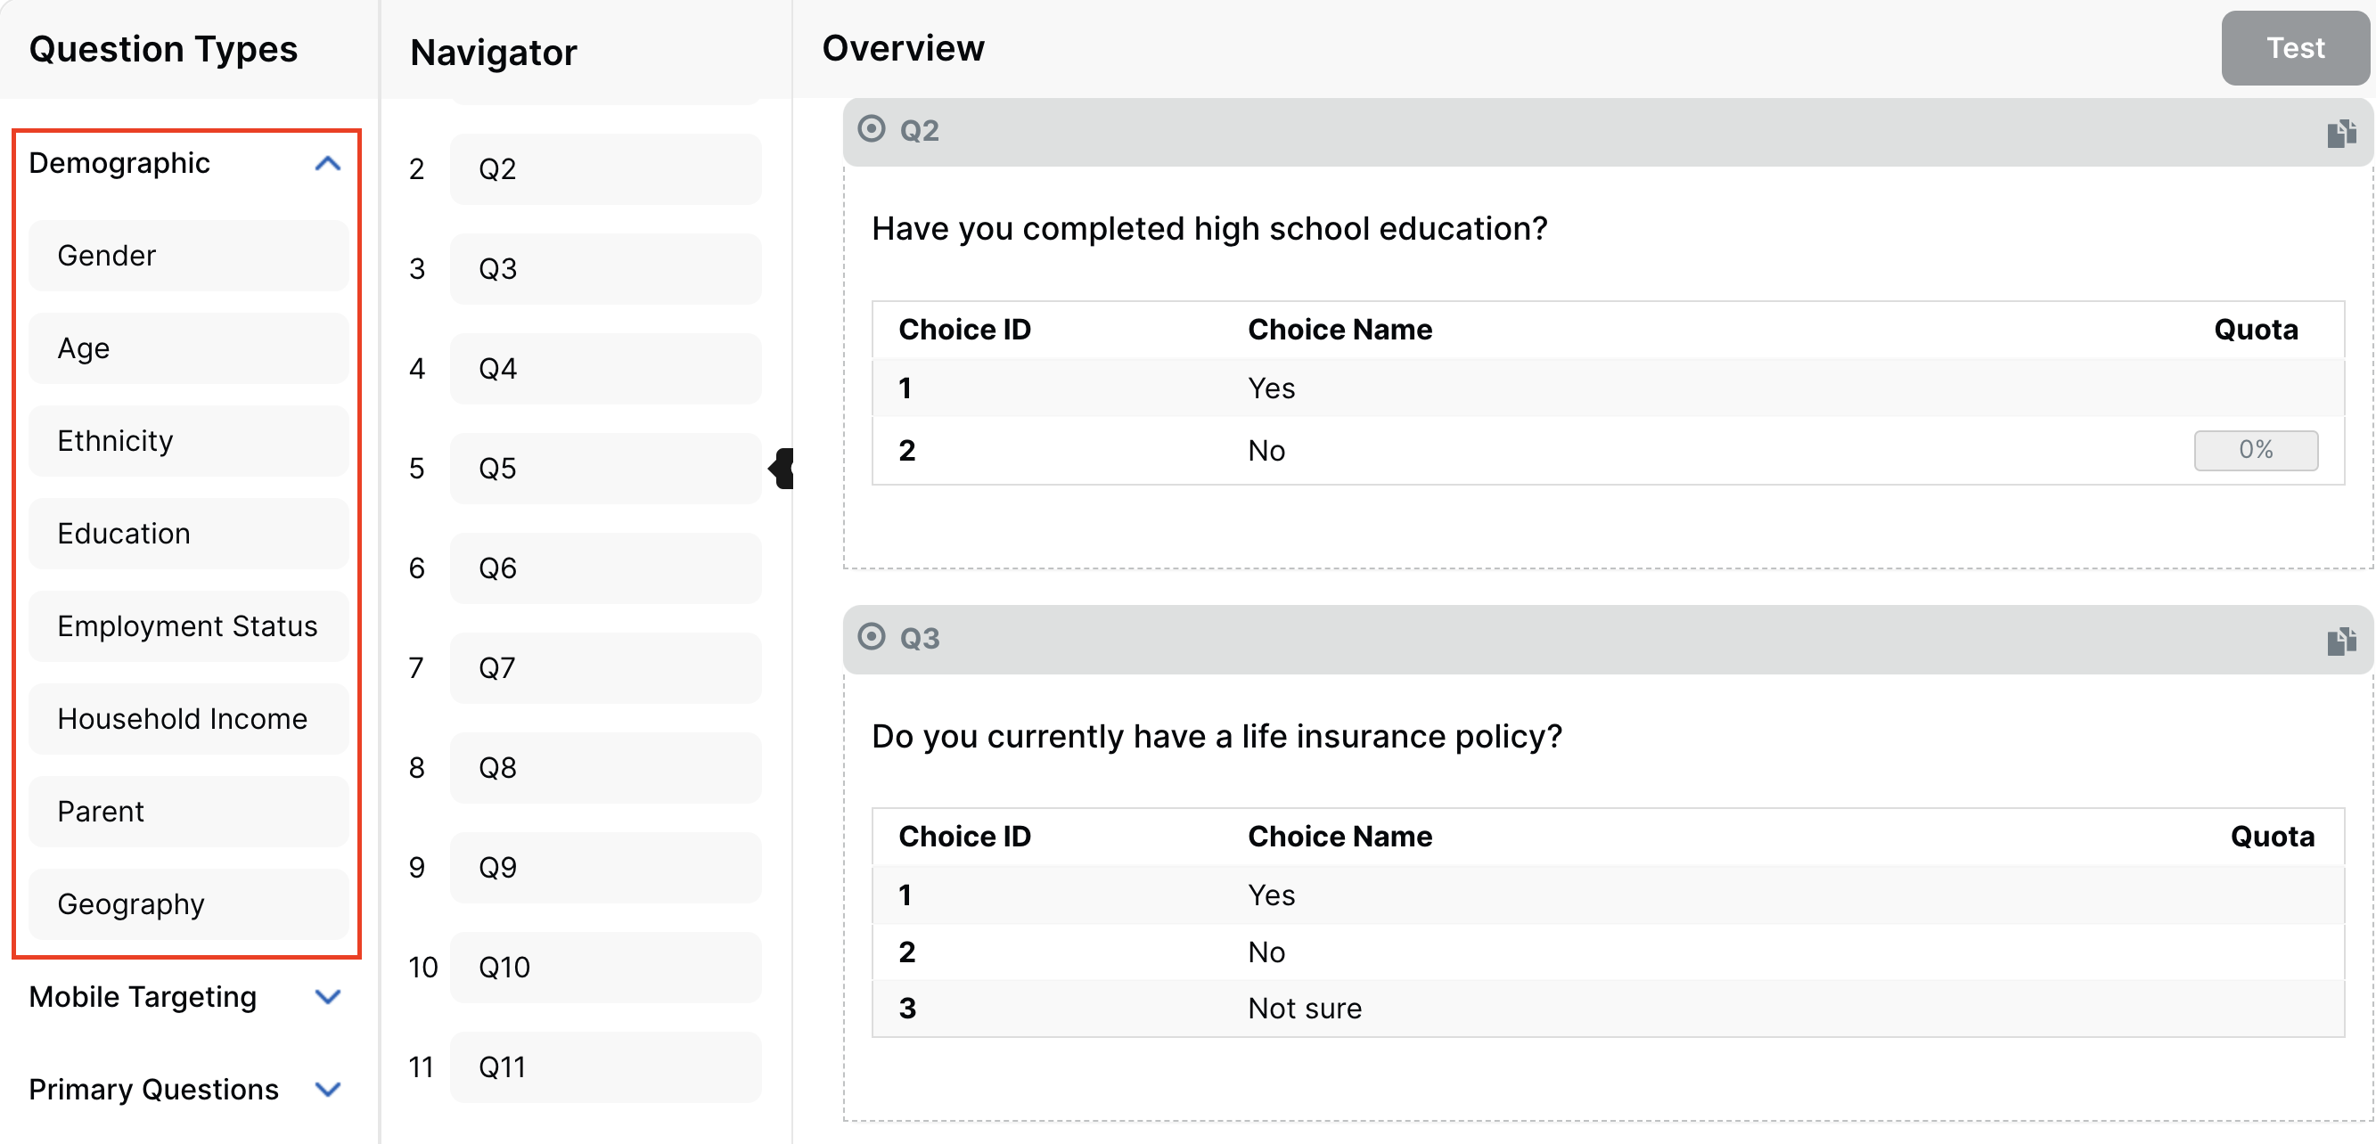The height and width of the screenshot is (1144, 2376).
Task: Add a Gender demographic question
Action: 189,256
